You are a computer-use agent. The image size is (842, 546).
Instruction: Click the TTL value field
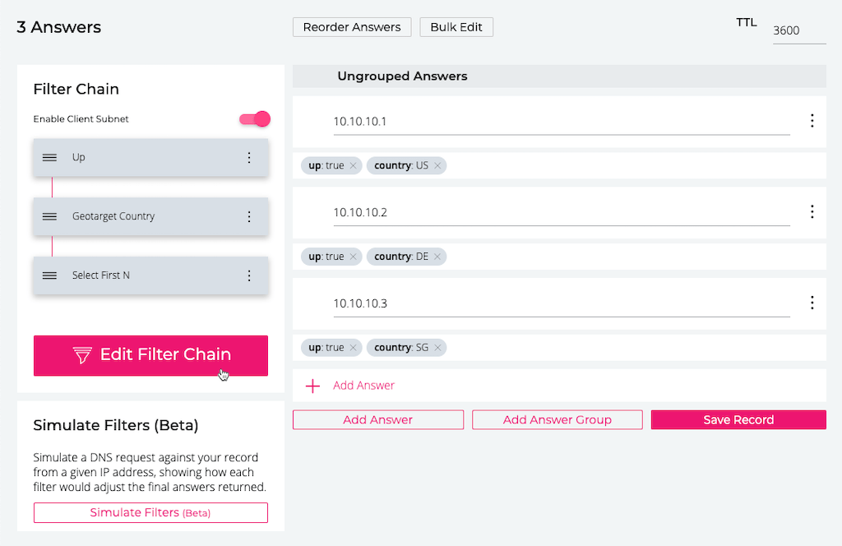click(x=798, y=30)
